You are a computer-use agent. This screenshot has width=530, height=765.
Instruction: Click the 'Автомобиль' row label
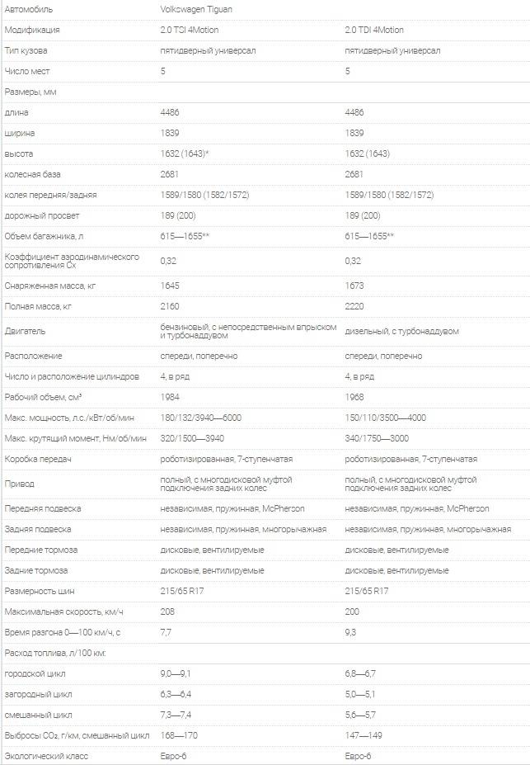27,8
